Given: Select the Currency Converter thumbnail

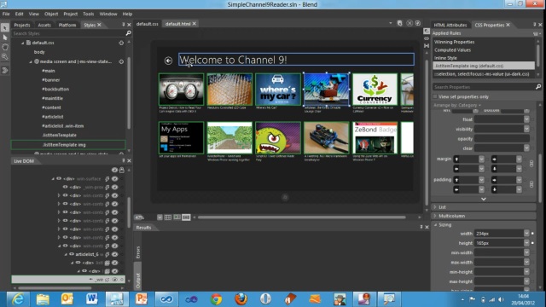Looking at the screenshot, I should 375,90.
